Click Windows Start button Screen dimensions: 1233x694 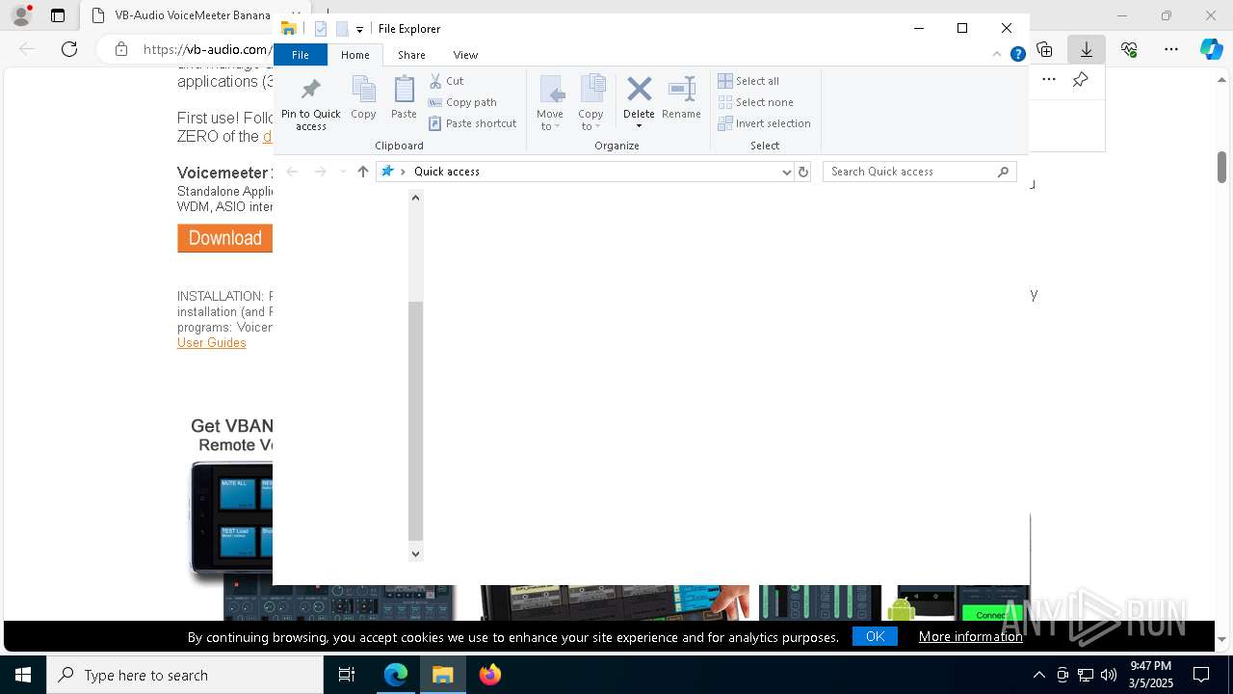23,675
